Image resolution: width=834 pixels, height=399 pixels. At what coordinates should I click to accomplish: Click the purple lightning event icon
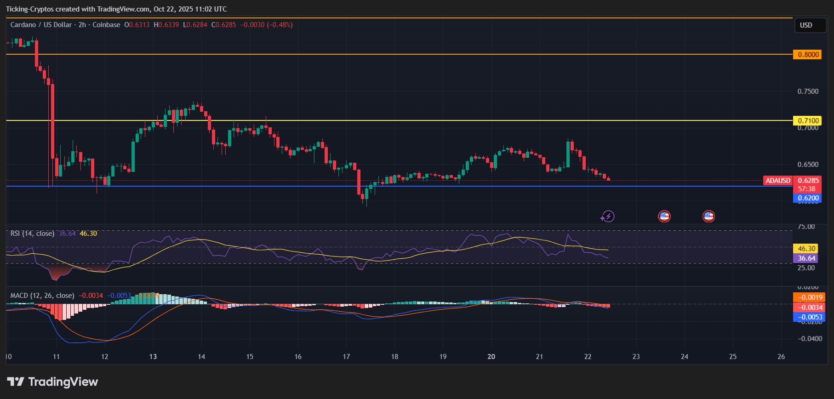607,217
